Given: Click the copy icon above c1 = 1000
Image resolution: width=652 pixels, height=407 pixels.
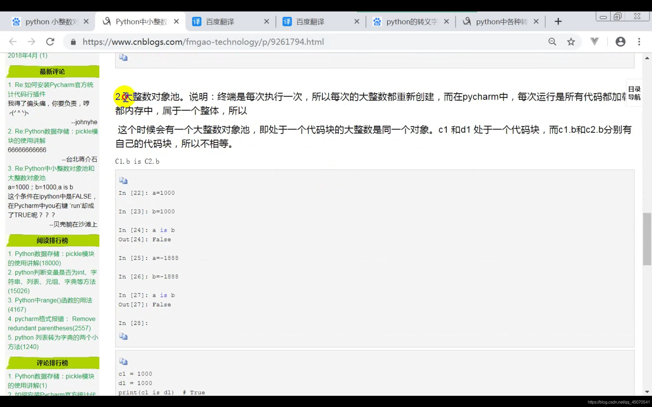Looking at the screenshot, I should [x=123, y=361].
